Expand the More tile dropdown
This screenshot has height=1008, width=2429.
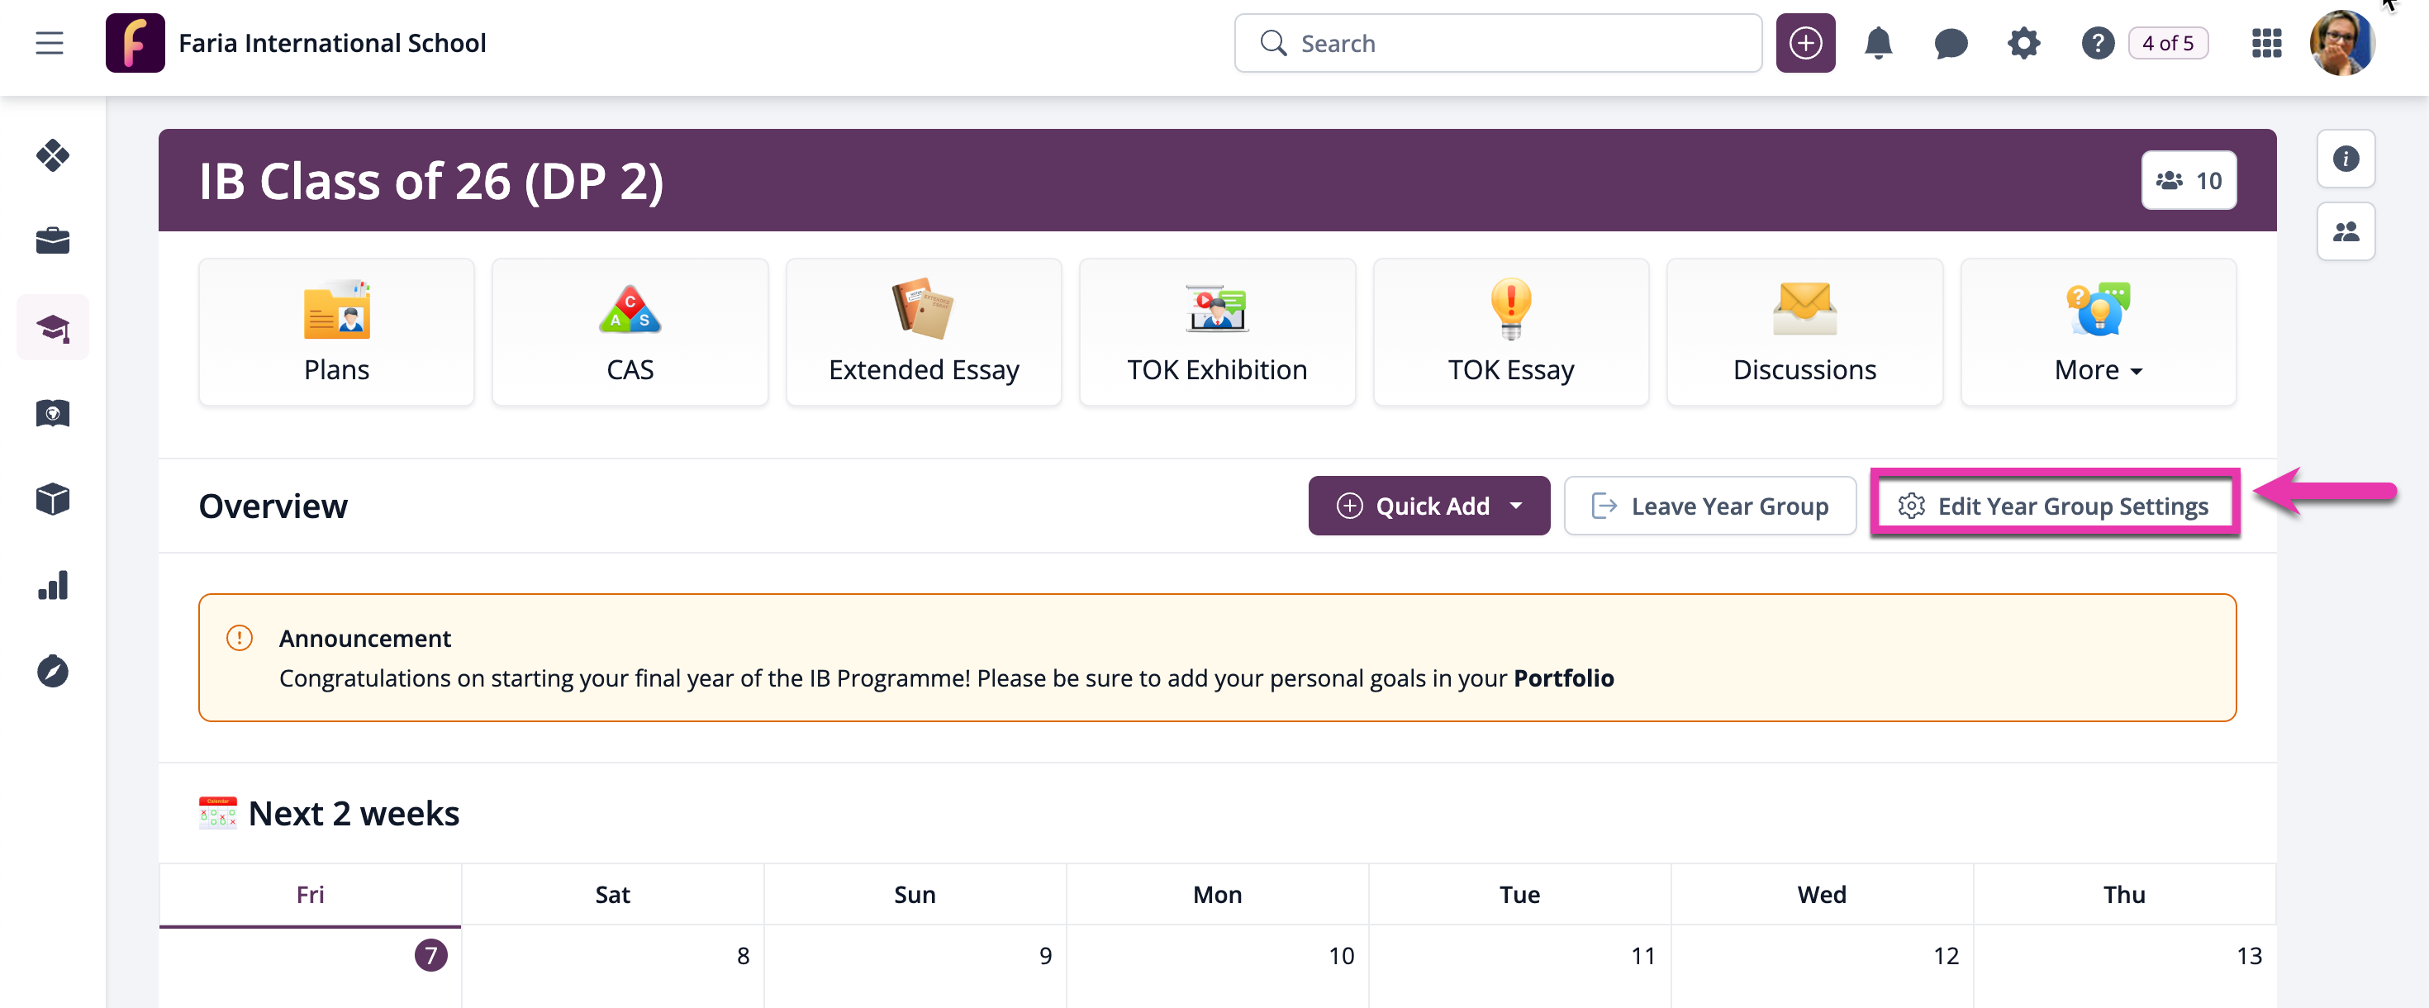pos(2097,333)
